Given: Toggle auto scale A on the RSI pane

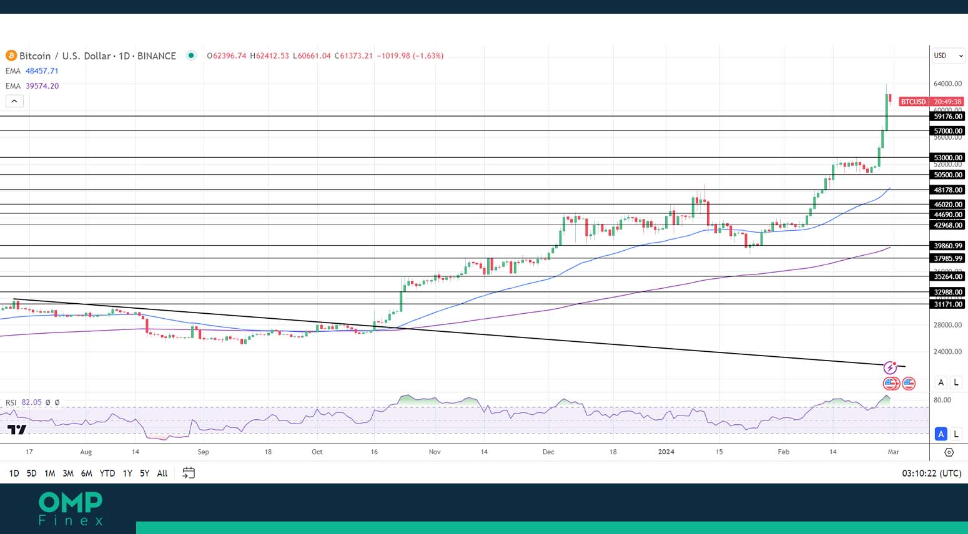Looking at the screenshot, I should [941, 434].
